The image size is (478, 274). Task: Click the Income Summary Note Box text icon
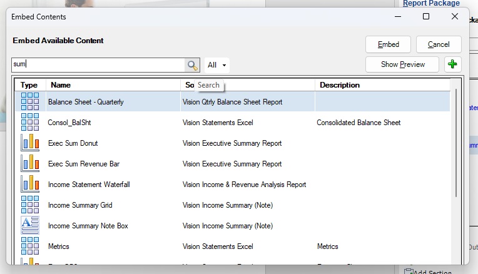[x=30, y=226]
